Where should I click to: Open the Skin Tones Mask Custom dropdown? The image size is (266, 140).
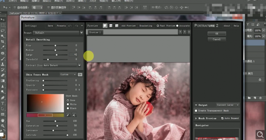[x=68, y=74]
